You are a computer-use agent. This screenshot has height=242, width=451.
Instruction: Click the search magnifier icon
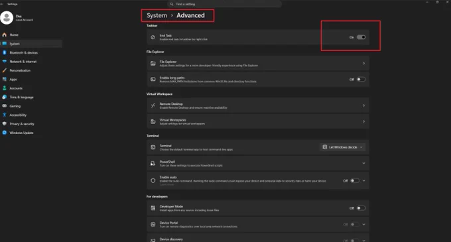coord(172,4)
